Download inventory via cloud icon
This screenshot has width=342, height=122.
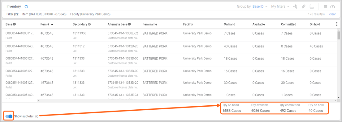pos(333,7)
